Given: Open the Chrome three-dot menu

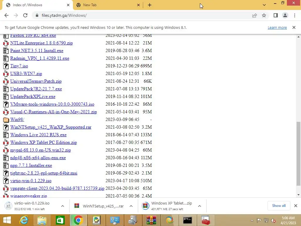Looking at the screenshot, I should point(295,15).
